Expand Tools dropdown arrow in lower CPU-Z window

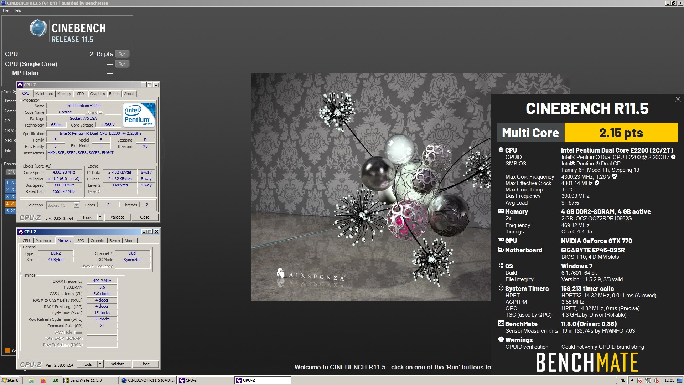tap(100, 364)
